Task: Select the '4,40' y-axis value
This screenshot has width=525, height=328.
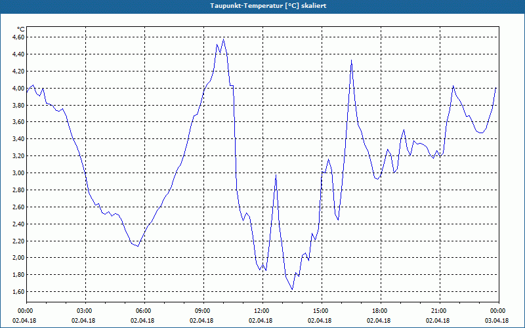Action: click(18, 54)
